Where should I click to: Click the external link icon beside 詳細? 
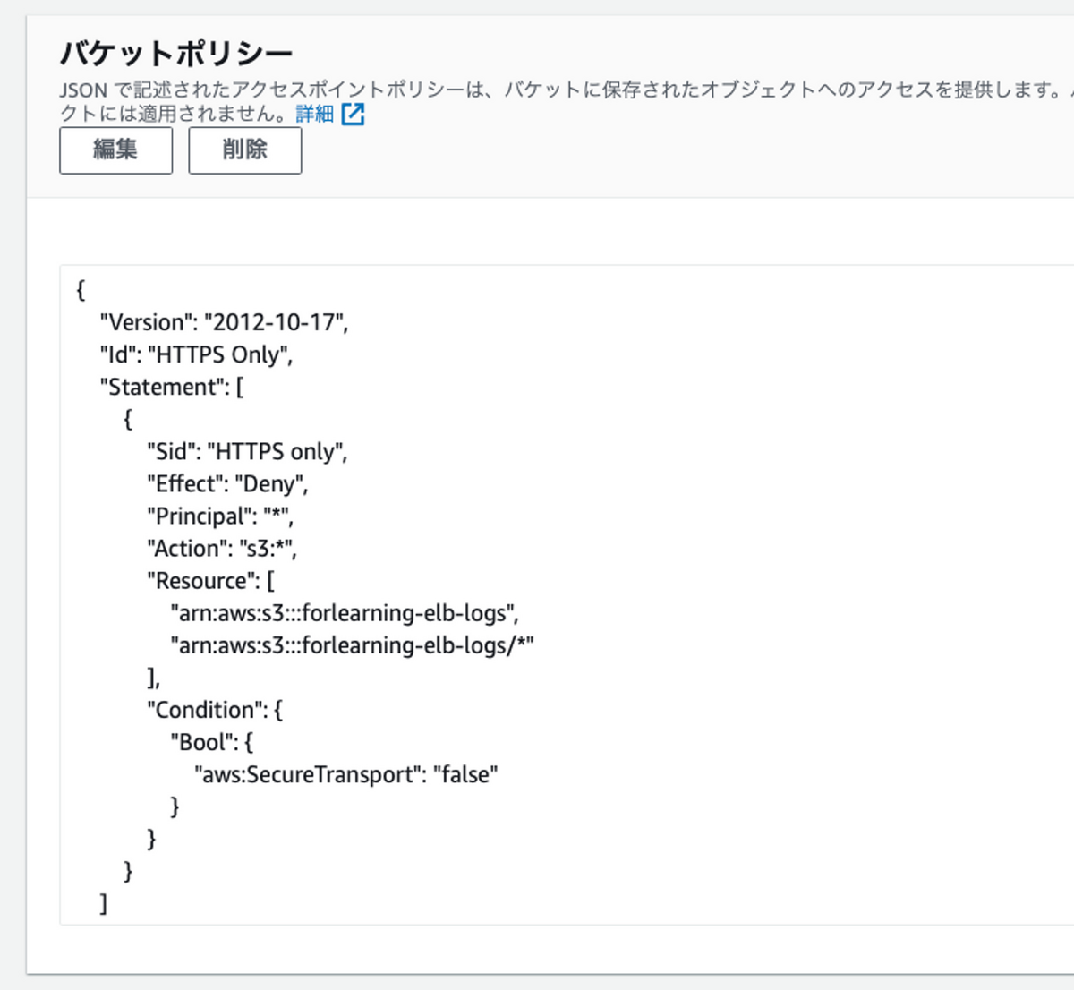coord(354,114)
